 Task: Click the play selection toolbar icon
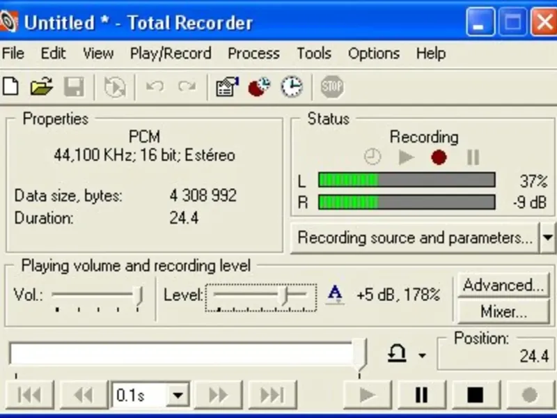115,86
